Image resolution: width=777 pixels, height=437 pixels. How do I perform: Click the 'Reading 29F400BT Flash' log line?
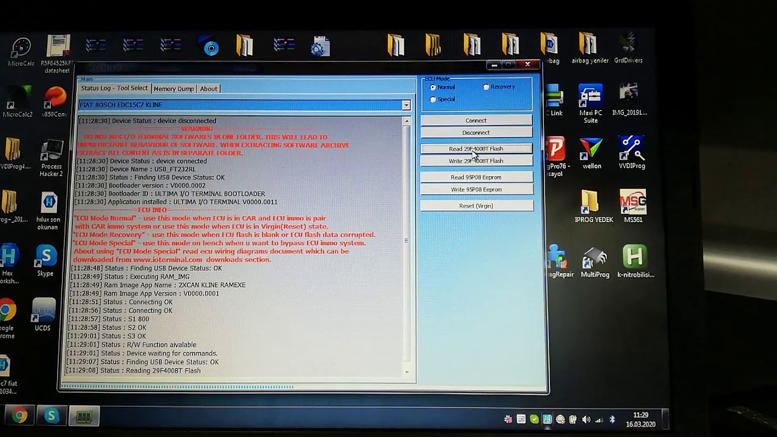tap(134, 371)
